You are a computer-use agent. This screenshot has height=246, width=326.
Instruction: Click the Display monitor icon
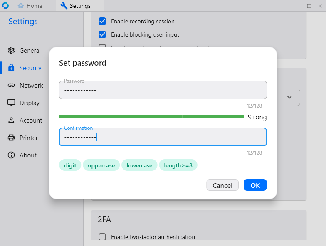11,103
